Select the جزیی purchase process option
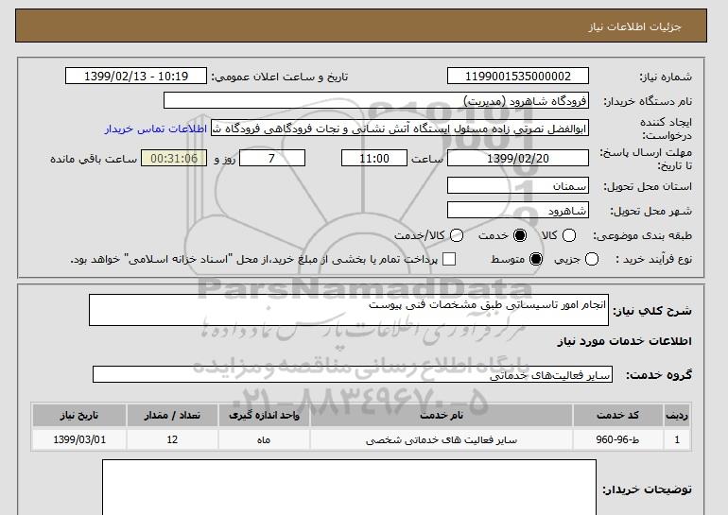 (x=592, y=259)
